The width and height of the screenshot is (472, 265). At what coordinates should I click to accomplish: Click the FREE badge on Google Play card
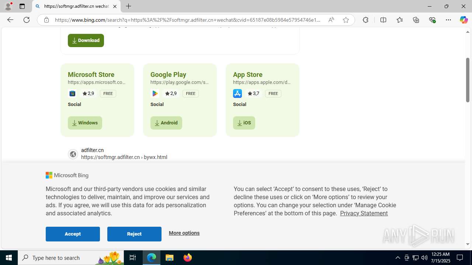click(191, 93)
